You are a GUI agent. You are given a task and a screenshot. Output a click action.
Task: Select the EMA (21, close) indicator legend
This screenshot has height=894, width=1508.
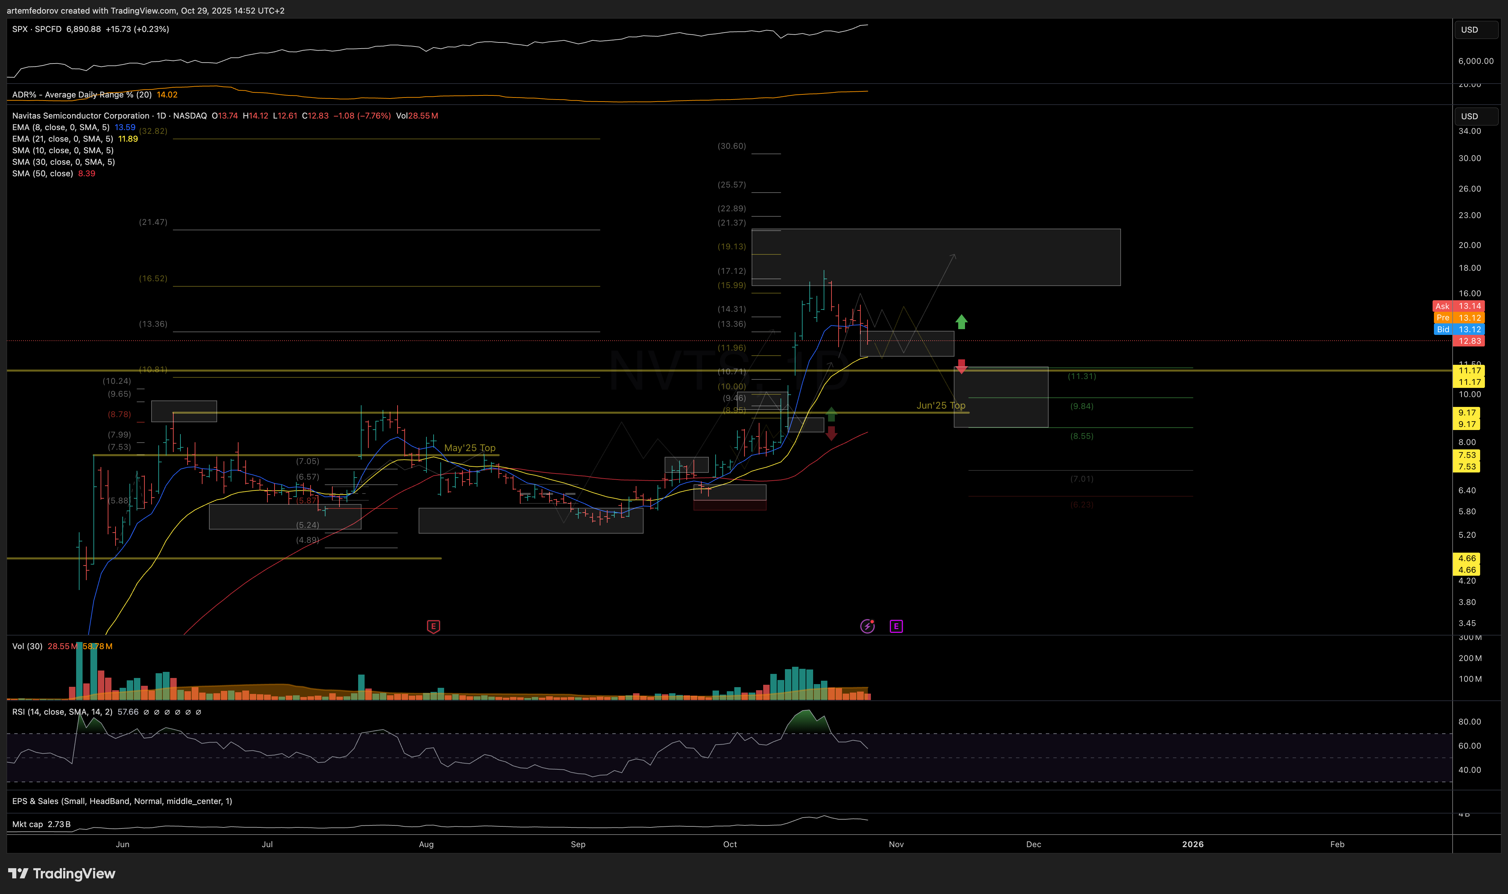click(63, 139)
